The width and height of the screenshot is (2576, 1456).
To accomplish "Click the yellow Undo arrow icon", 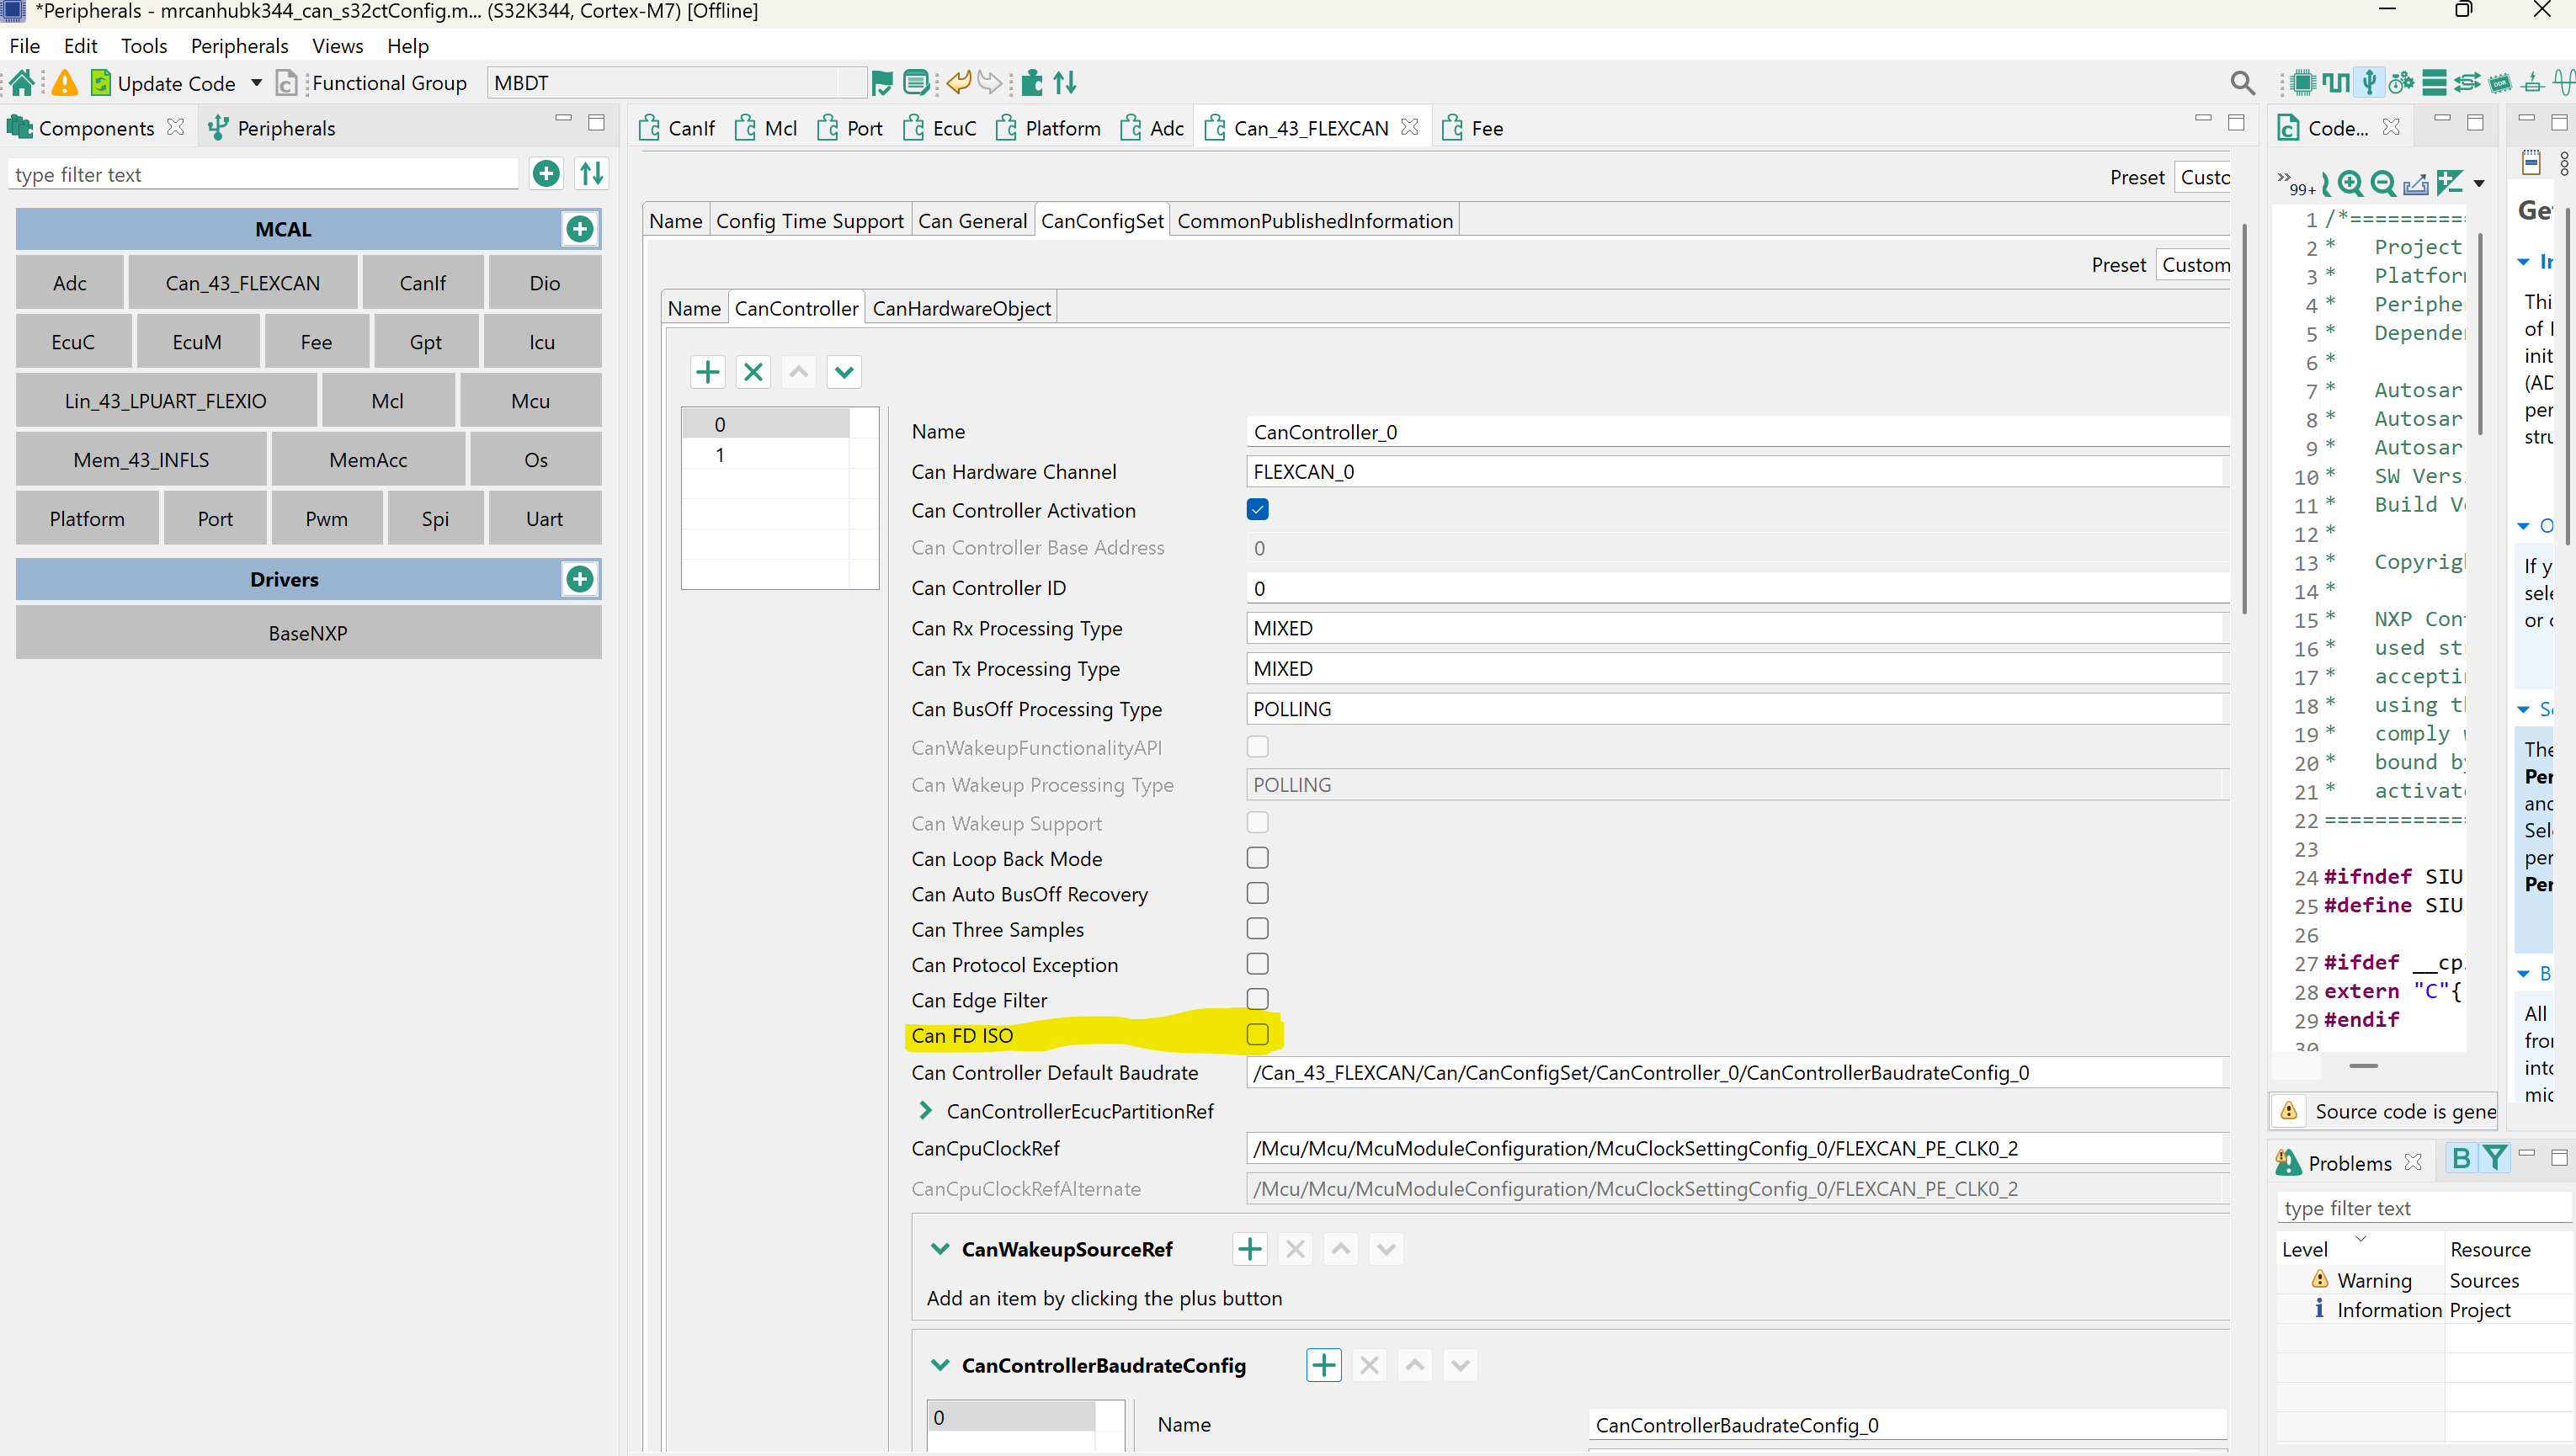I will tap(959, 82).
